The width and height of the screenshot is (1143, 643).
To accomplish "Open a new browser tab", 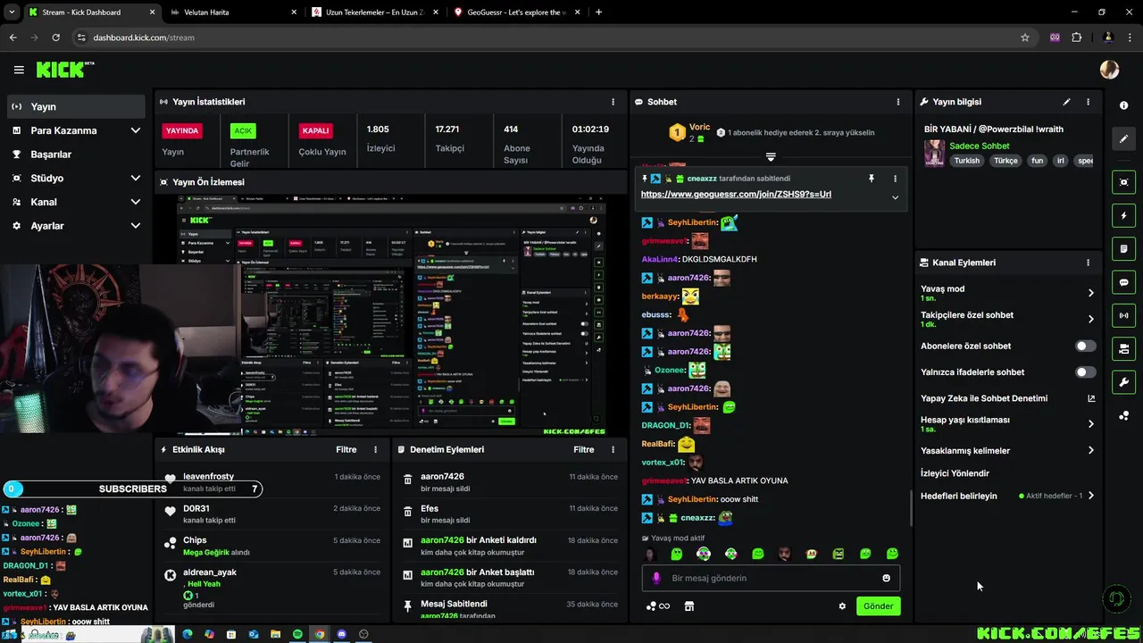I will (x=598, y=13).
